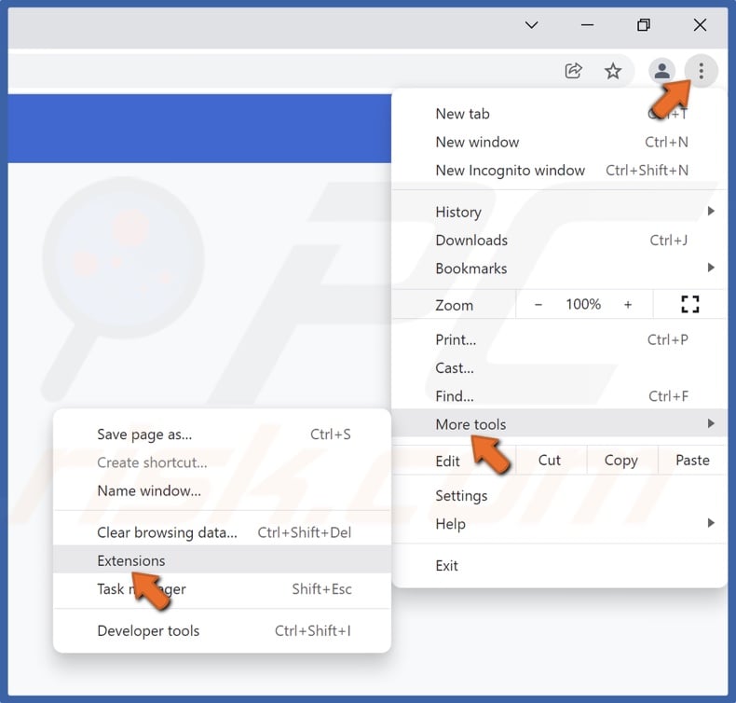
Task: Open Chrome Settings
Action: [x=560, y=495]
